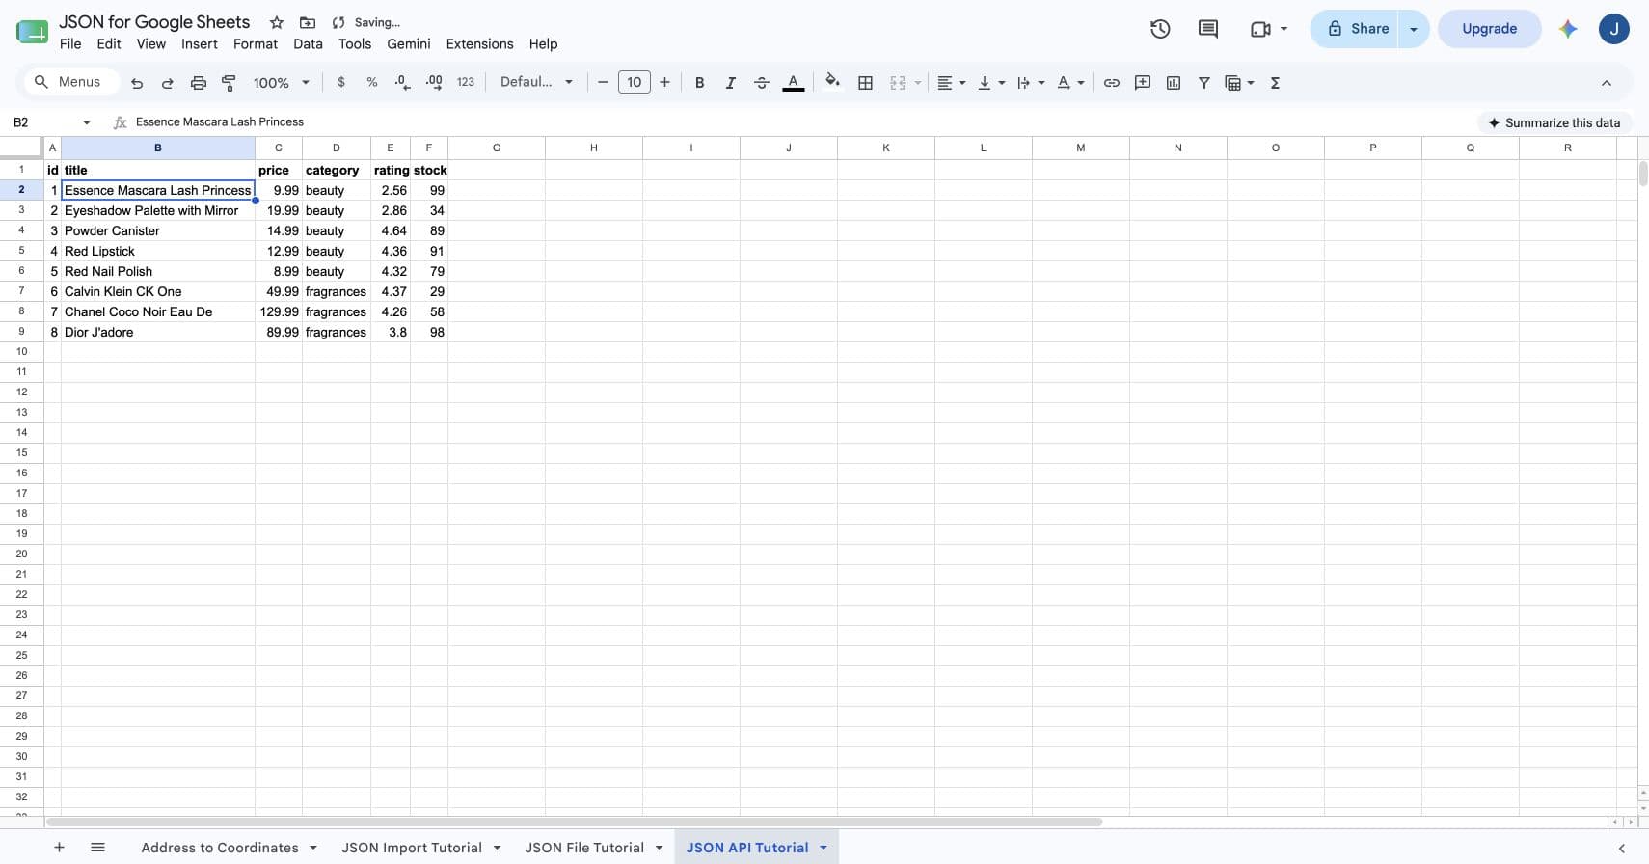Print the spreadsheet using printer icon
This screenshot has width=1649, height=864.
[x=199, y=83]
